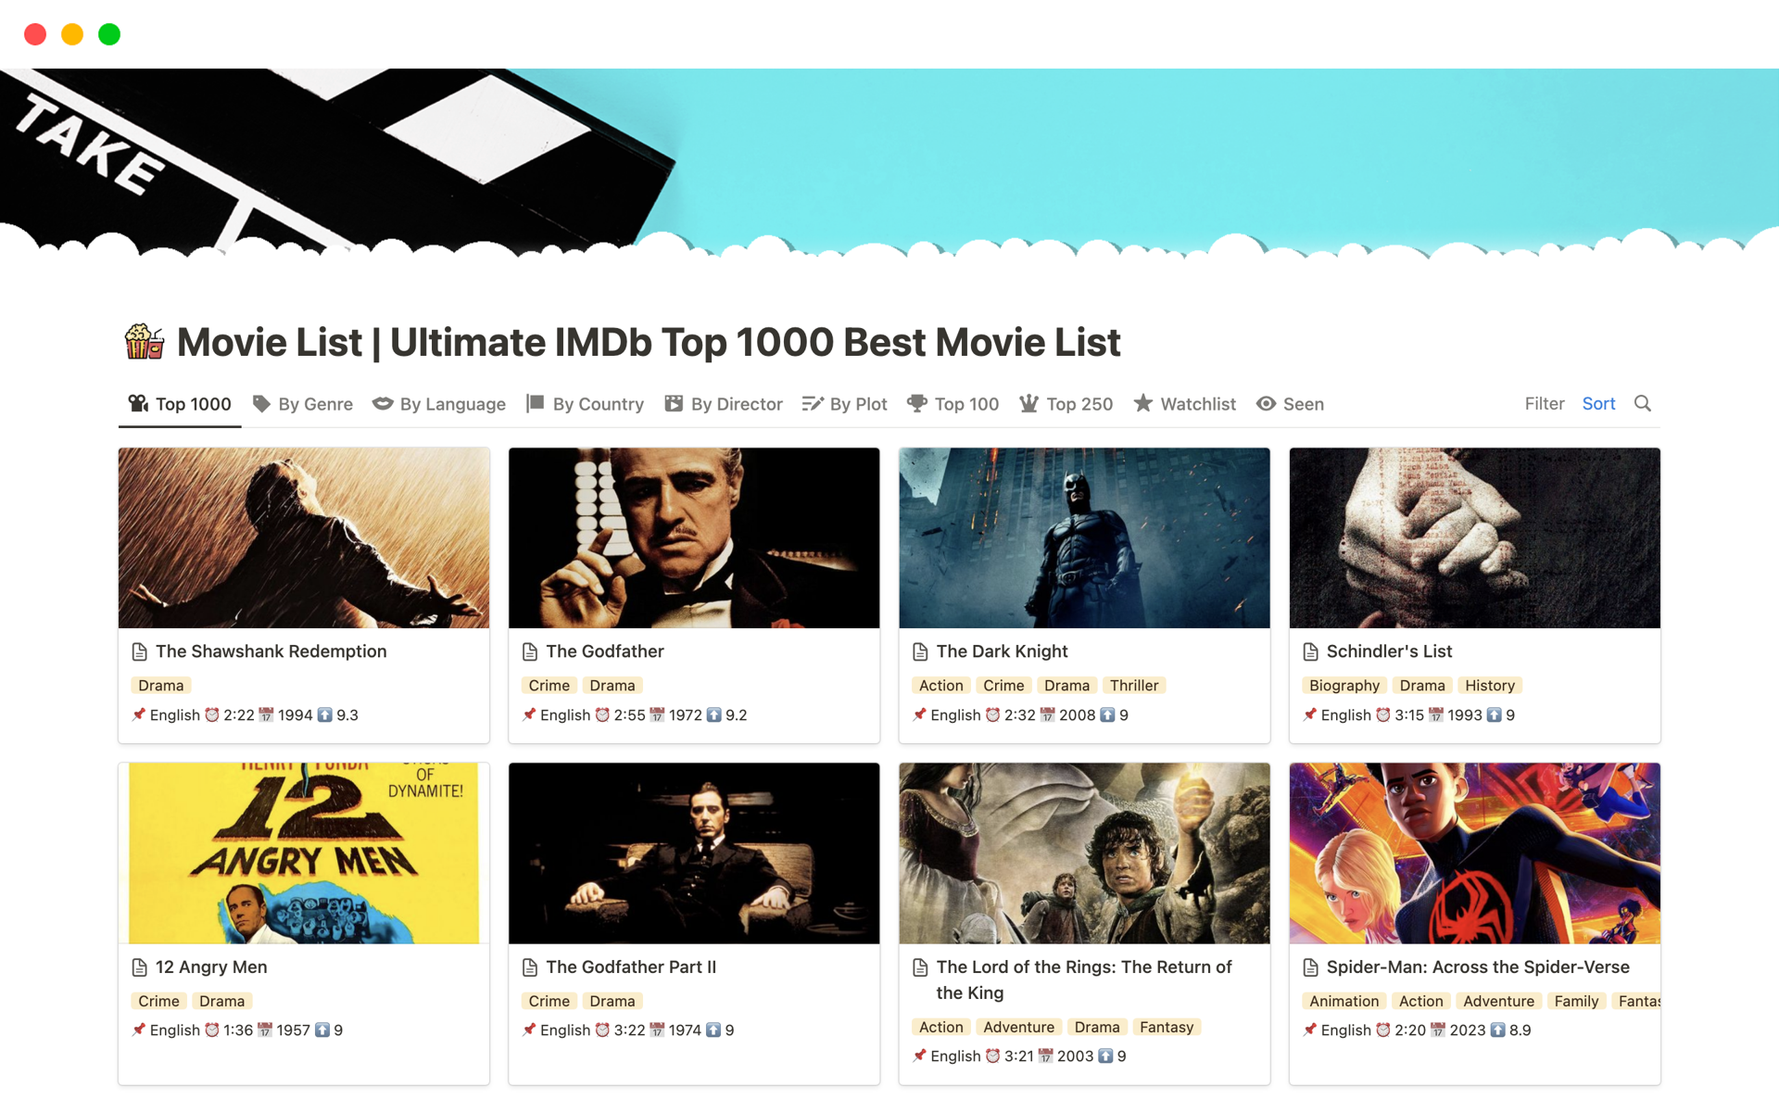Open the By Language tab

[x=439, y=404]
